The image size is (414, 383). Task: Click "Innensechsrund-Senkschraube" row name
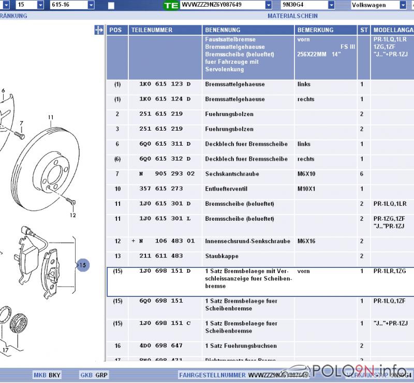[x=248, y=241]
